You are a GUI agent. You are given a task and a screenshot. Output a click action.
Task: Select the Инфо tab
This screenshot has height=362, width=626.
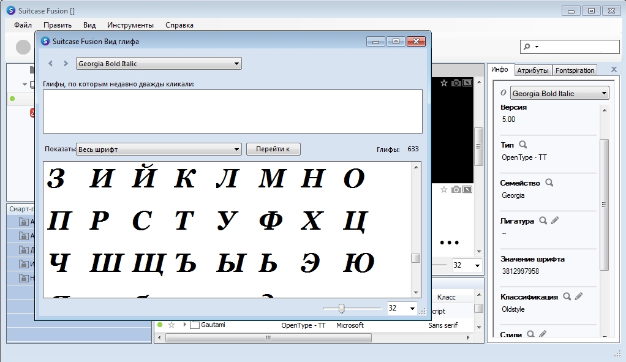(500, 69)
